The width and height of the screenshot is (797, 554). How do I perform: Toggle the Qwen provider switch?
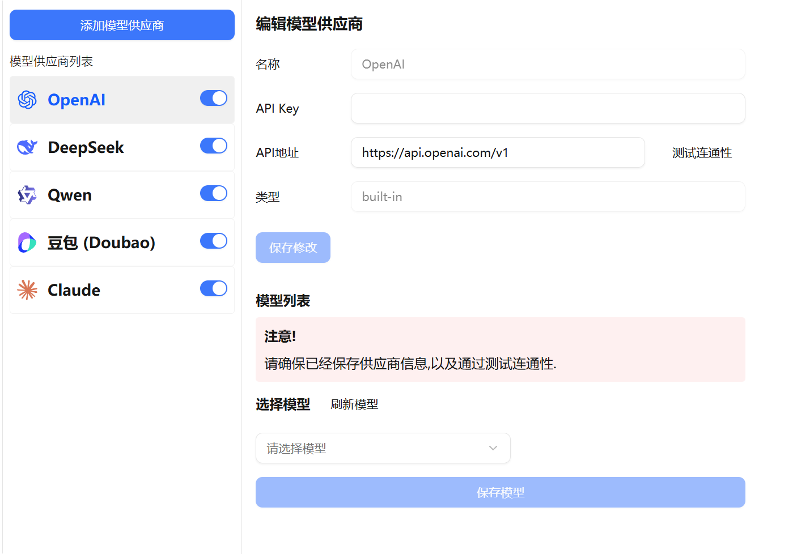pos(213,194)
